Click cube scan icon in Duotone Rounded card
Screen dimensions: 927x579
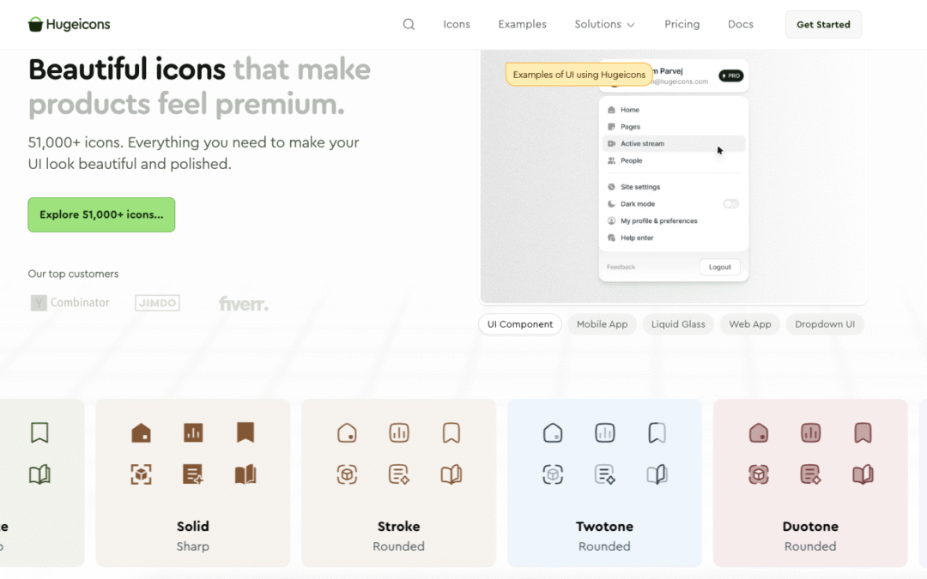[759, 473]
